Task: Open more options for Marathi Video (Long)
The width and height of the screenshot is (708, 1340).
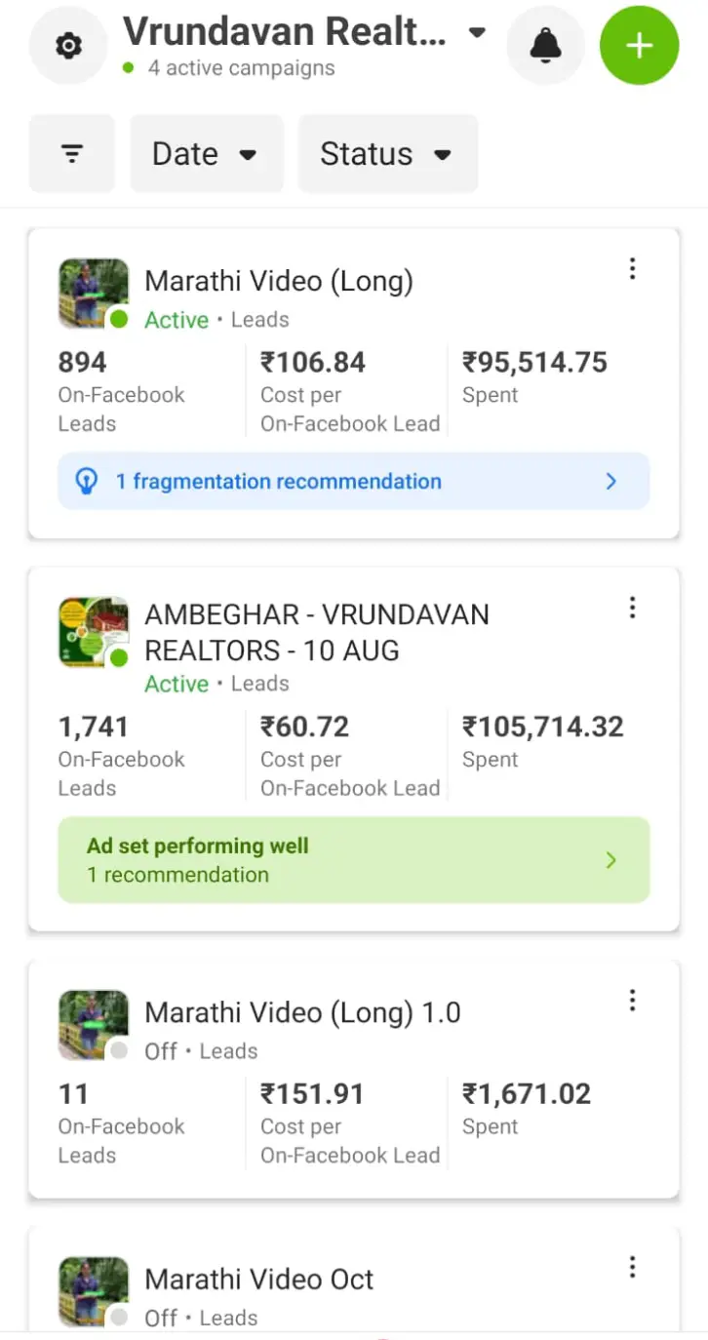Action: pyautogui.click(x=632, y=269)
